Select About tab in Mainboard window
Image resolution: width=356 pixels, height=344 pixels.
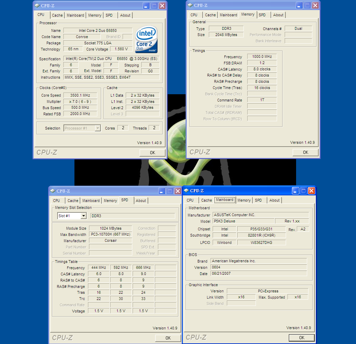(x=275, y=200)
